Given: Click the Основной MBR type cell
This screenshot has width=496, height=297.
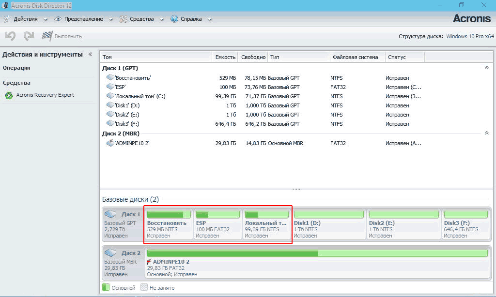Looking at the screenshot, I should (286, 143).
